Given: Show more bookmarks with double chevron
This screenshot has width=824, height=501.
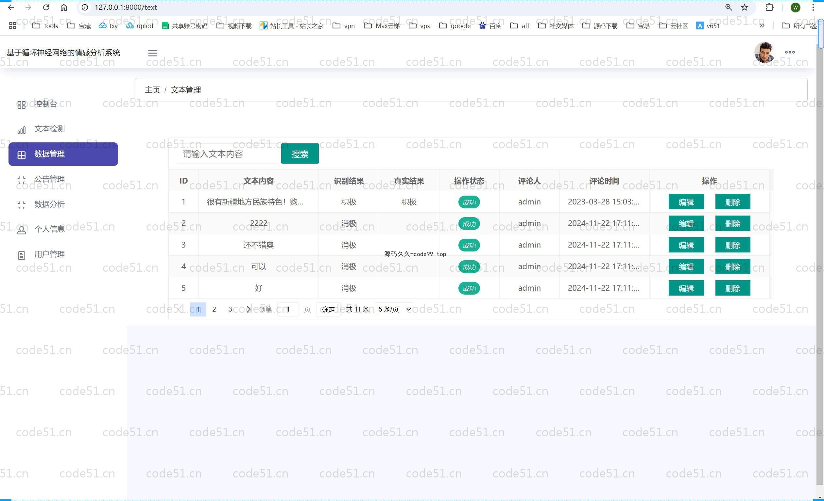Looking at the screenshot, I should click(x=762, y=26).
